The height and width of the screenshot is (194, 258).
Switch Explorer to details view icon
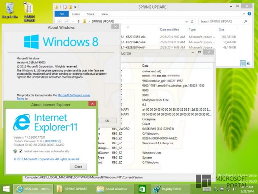tap(243, 63)
